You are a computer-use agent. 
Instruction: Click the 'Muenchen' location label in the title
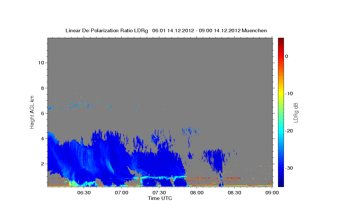pyautogui.click(x=254, y=31)
